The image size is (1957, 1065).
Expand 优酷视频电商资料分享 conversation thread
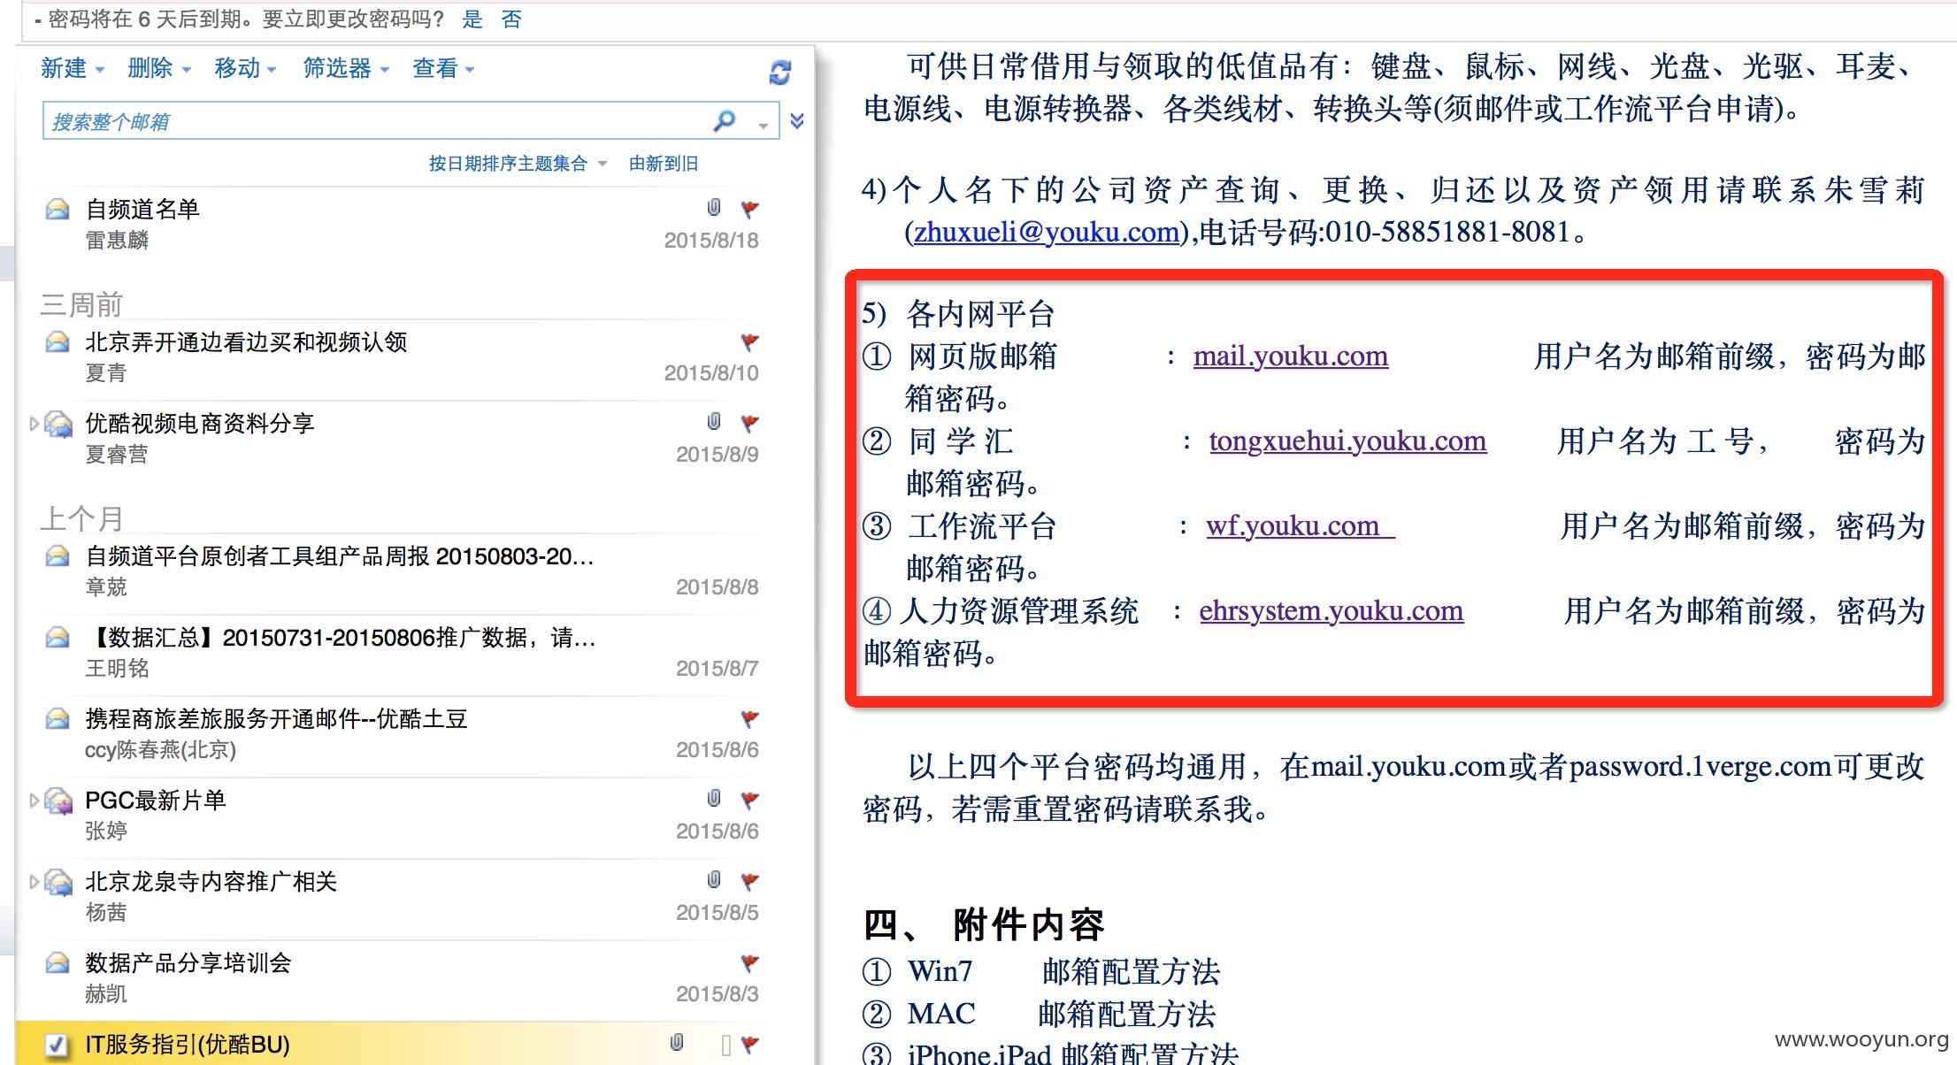(34, 424)
